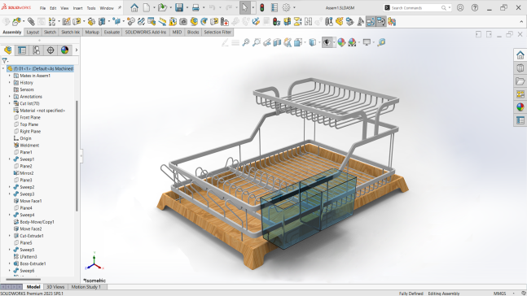Click the Take Snapshot camera icon

pos(183,22)
